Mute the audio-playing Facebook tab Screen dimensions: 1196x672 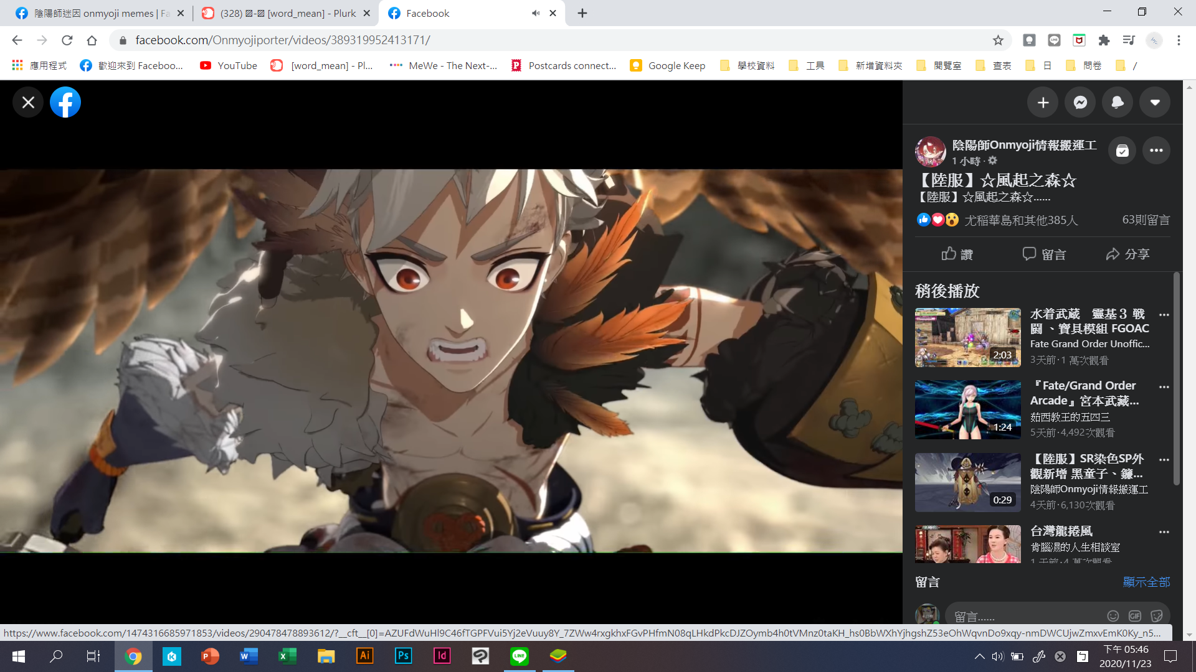[x=535, y=13]
